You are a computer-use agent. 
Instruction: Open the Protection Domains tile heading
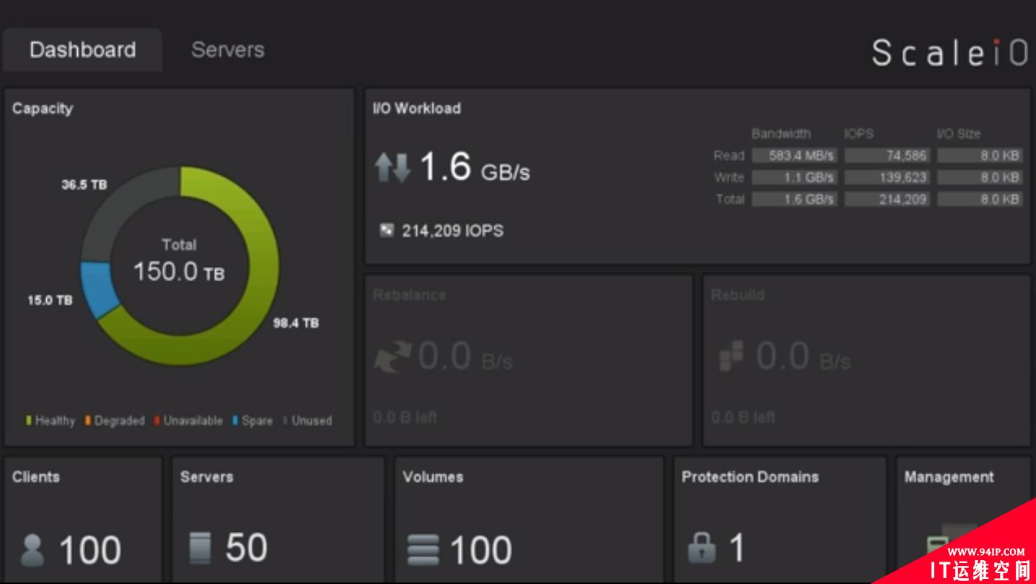(750, 476)
